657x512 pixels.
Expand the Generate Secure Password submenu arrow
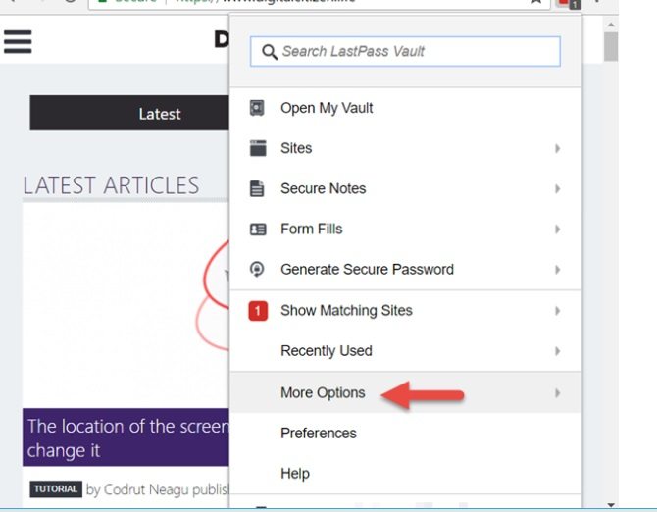pos(557,270)
